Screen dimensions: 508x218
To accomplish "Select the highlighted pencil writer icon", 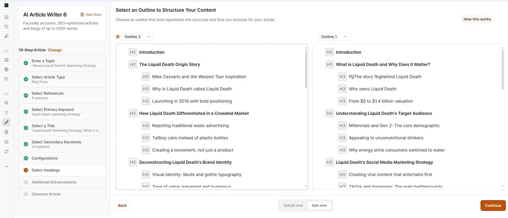I will pyautogui.click(x=6, y=123).
